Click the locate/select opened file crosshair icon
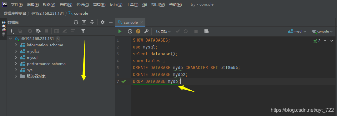 coord(76,22)
